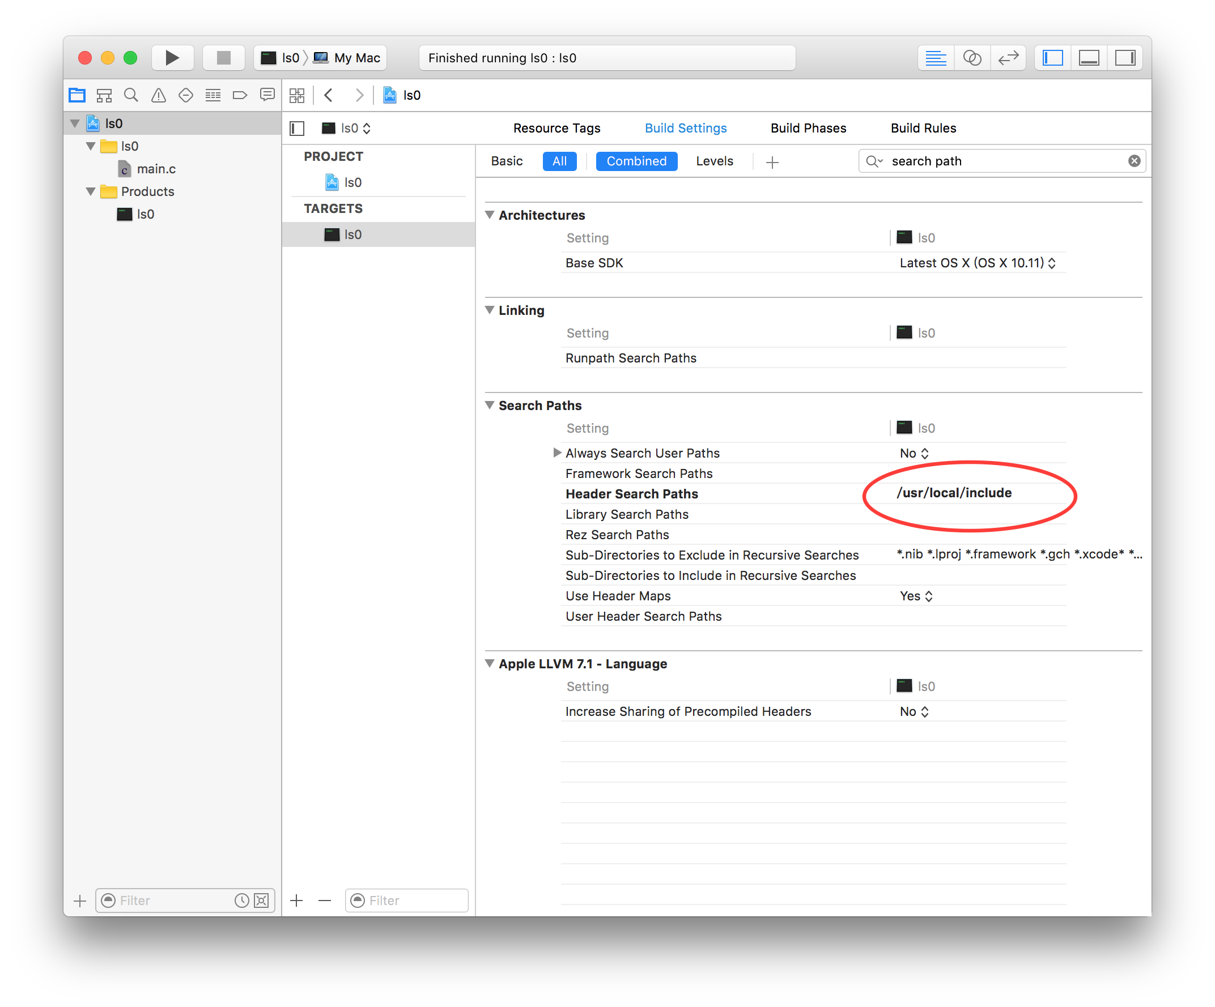Switch to Build Rules tab
Image resolution: width=1215 pixels, height=1007 pixels.
click(x=923, y=129)
